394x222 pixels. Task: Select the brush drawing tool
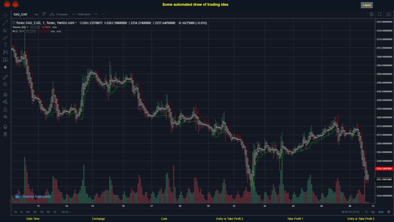(5, 37)
